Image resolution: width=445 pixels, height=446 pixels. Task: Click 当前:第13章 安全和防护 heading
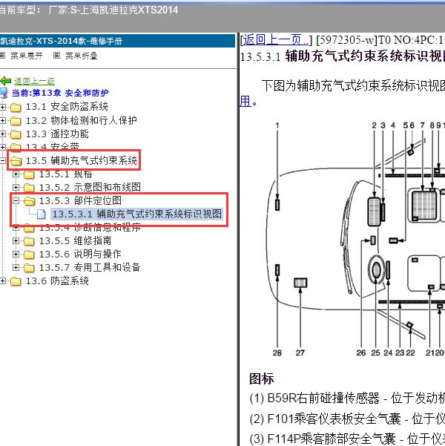[x=60, y=93]
